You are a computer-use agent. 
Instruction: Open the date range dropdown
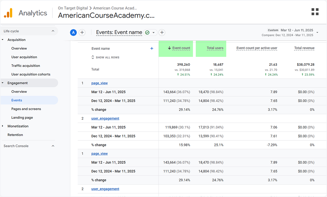point(317,33)
